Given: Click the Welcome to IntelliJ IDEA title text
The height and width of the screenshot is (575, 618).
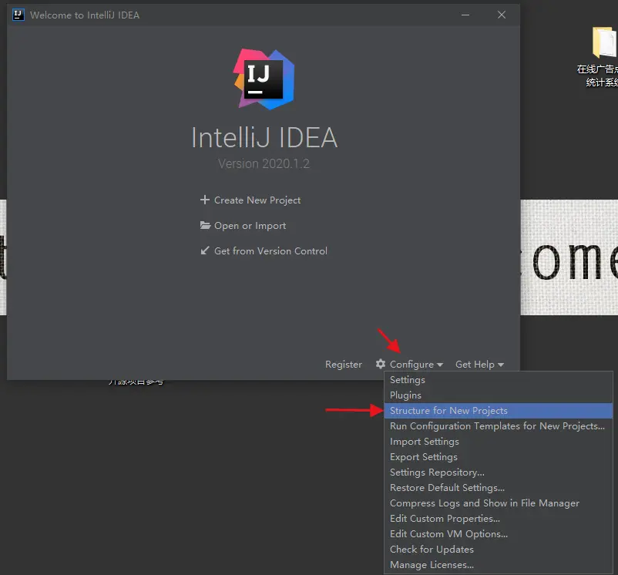Looking at the screenshot, I should (85, 15).
